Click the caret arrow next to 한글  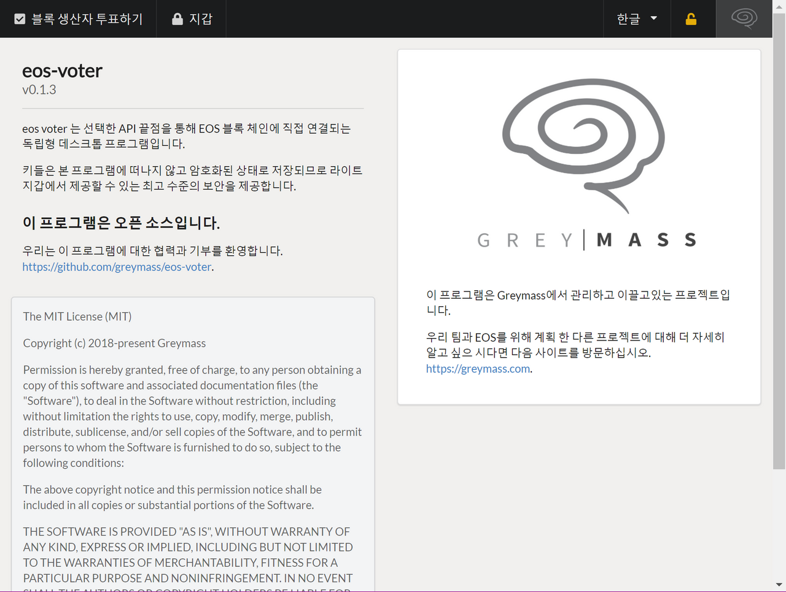(653, 18)
